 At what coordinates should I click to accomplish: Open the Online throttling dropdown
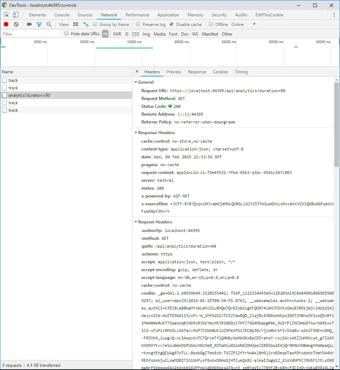[x=243, y=24]
